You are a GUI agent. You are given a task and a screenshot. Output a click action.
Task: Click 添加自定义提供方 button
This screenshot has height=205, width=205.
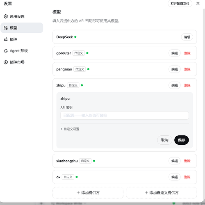coord(161,193)
